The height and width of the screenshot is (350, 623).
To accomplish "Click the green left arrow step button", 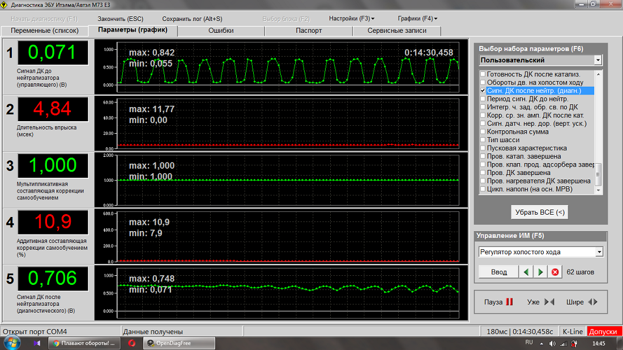I will tap(527, 272).
